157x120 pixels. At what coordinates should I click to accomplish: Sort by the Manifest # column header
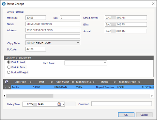pyautogui.click(x=82, y=82)
